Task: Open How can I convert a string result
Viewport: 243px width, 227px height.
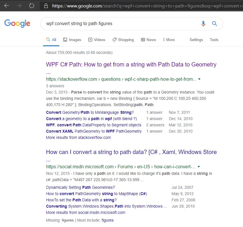Action: tap(131, 152)
